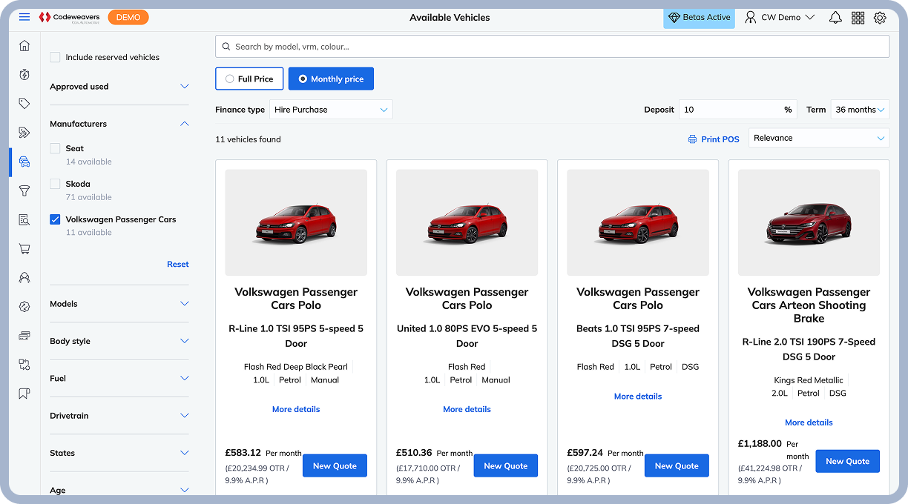The height and width of the screenshot is (504, 908).
Task: Click the Print POS printer icon
Action: pyautogui.click(x=692, y=139)
